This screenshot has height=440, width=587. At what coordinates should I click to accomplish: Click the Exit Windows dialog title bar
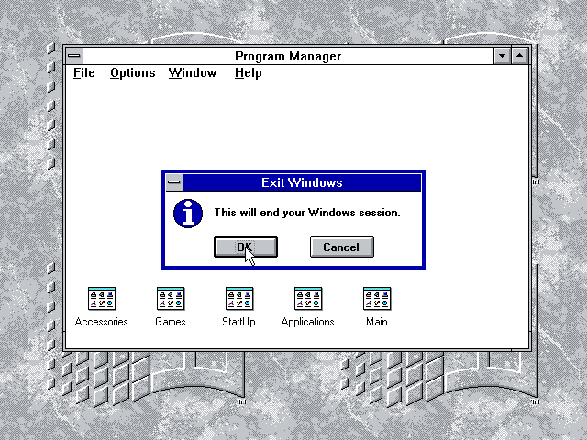click(x=302, y=182)
